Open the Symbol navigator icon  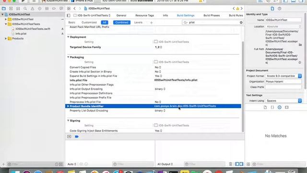coord(18,9)
